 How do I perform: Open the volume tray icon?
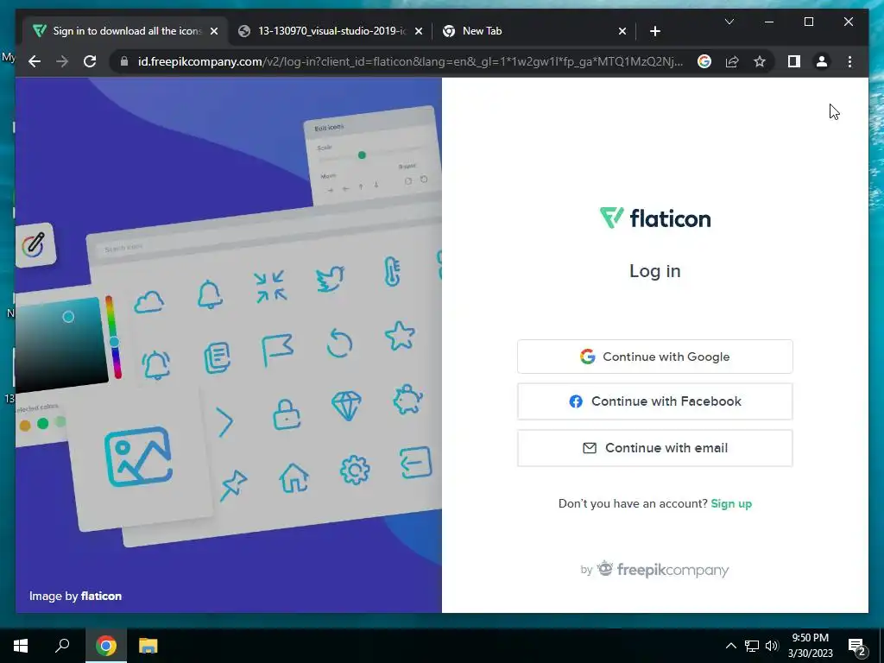pyautogui.click(x=772, y=646)
